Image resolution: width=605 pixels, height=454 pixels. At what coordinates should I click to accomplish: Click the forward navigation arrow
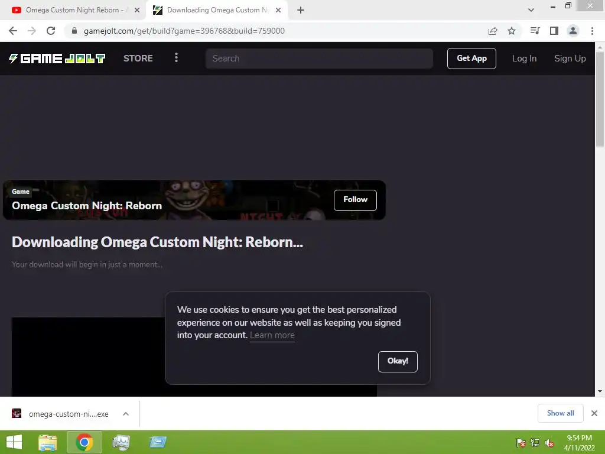[x=32, y=31]
